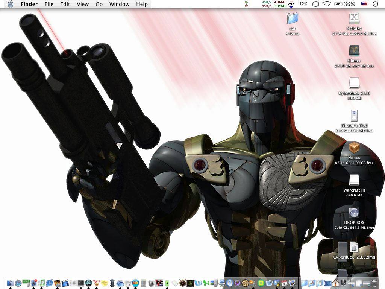Open the Apple menu
385x289 pixels.
[10, 4]
